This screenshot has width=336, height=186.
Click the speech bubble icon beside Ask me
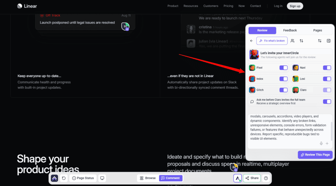click(x=252, y=102)
